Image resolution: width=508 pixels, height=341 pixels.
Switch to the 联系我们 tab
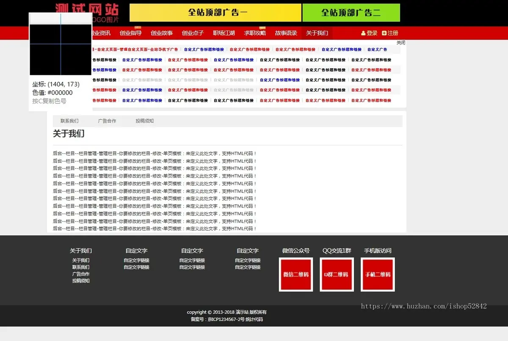69,121
